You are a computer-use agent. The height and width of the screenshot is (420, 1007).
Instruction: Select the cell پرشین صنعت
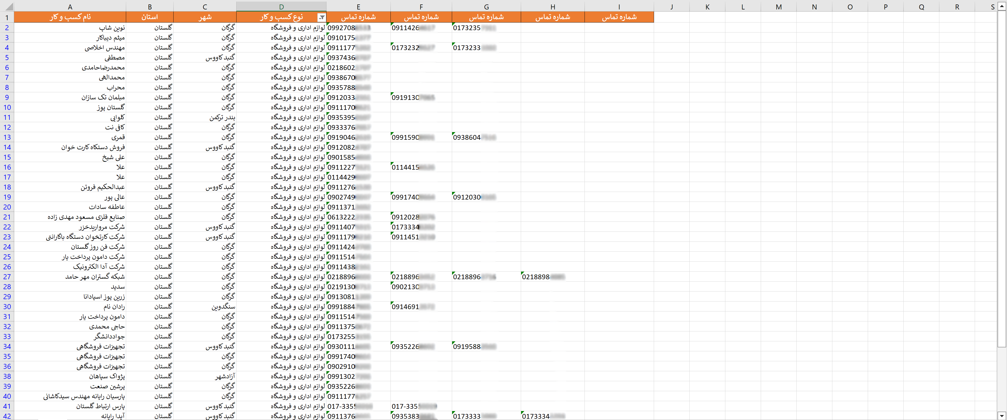[x=70, y=386]
